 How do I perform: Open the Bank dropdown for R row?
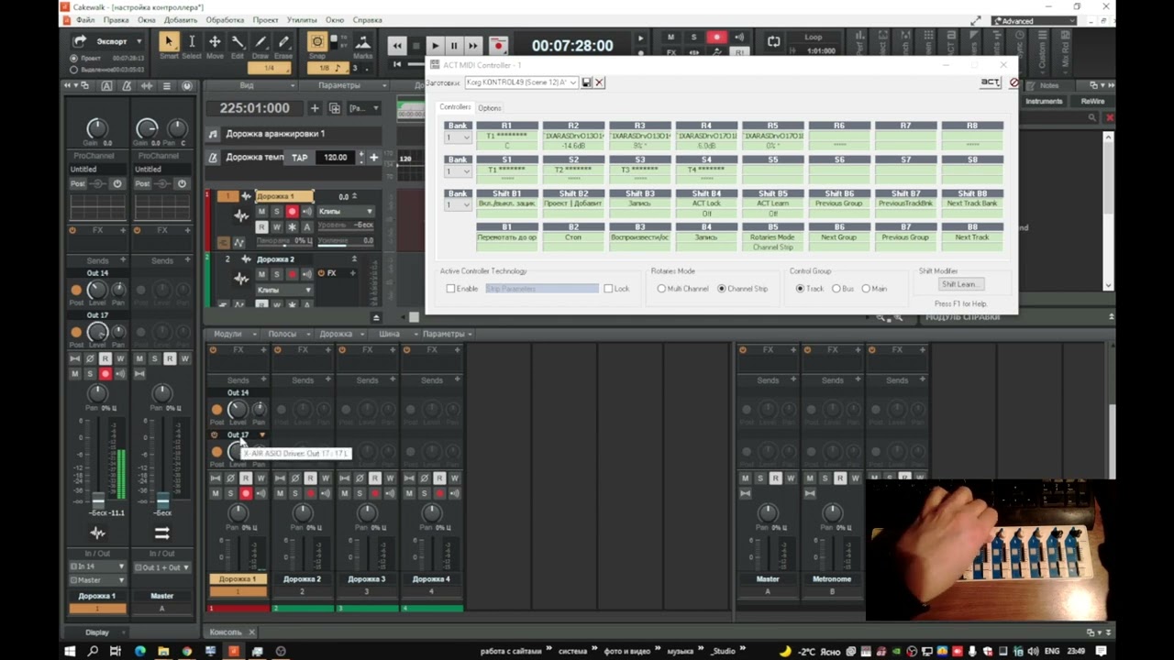point(458,137)
